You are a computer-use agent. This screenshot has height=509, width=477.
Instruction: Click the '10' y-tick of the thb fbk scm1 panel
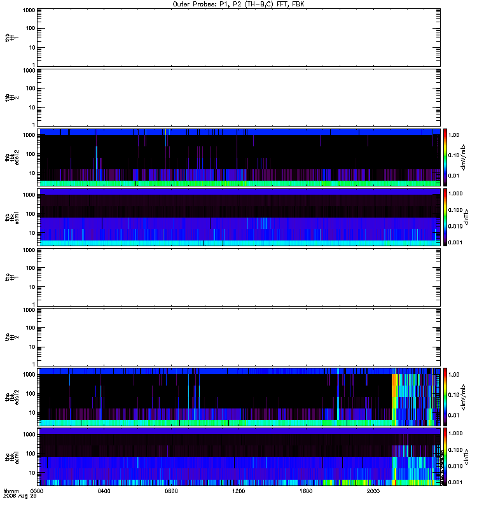[32, 233]
